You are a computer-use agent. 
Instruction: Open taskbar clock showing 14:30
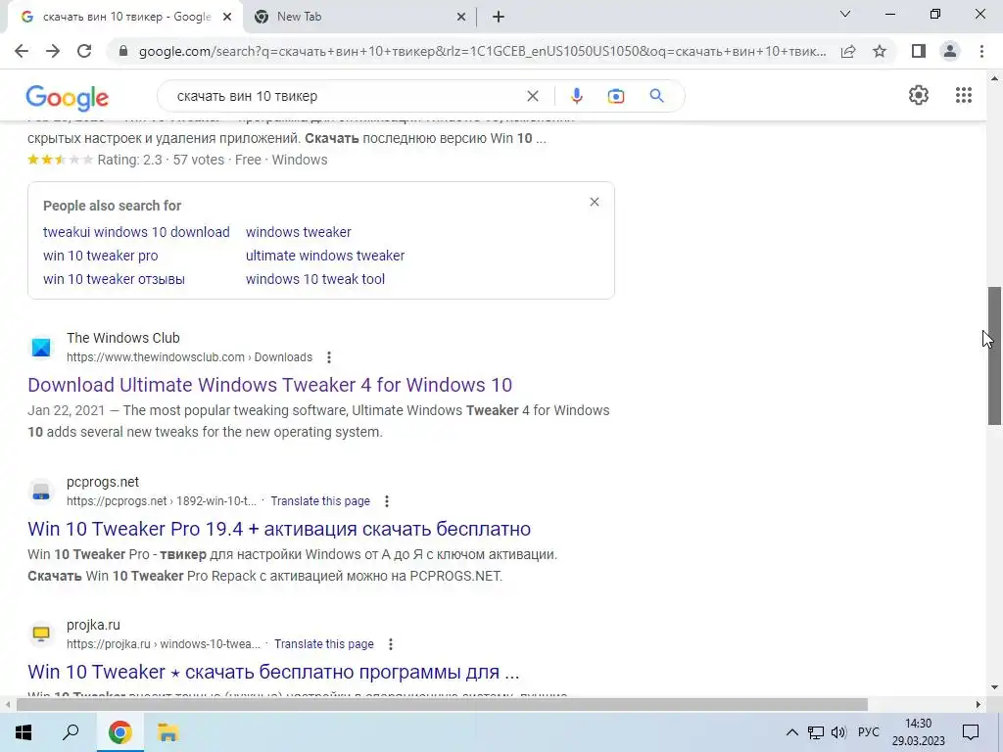919,732
